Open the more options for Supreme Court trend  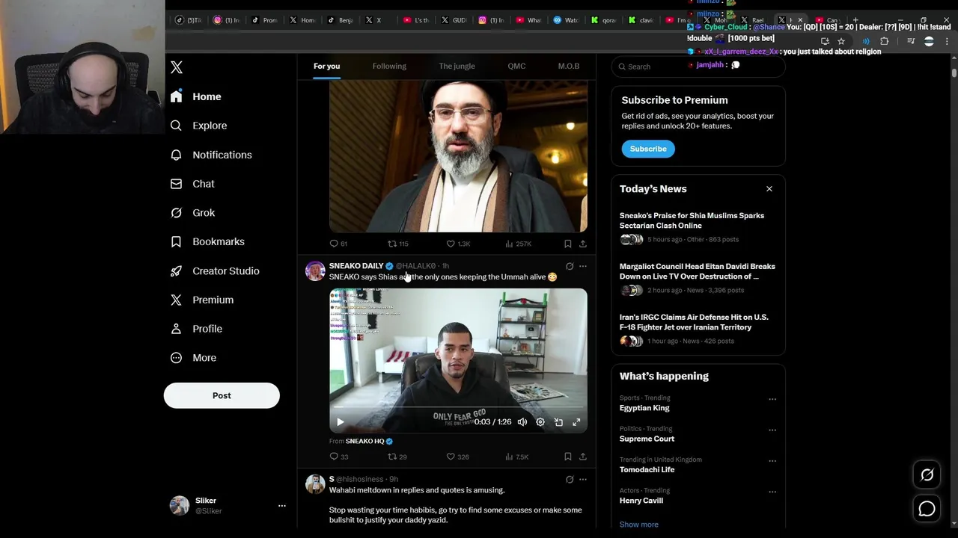tap(772, 430)
